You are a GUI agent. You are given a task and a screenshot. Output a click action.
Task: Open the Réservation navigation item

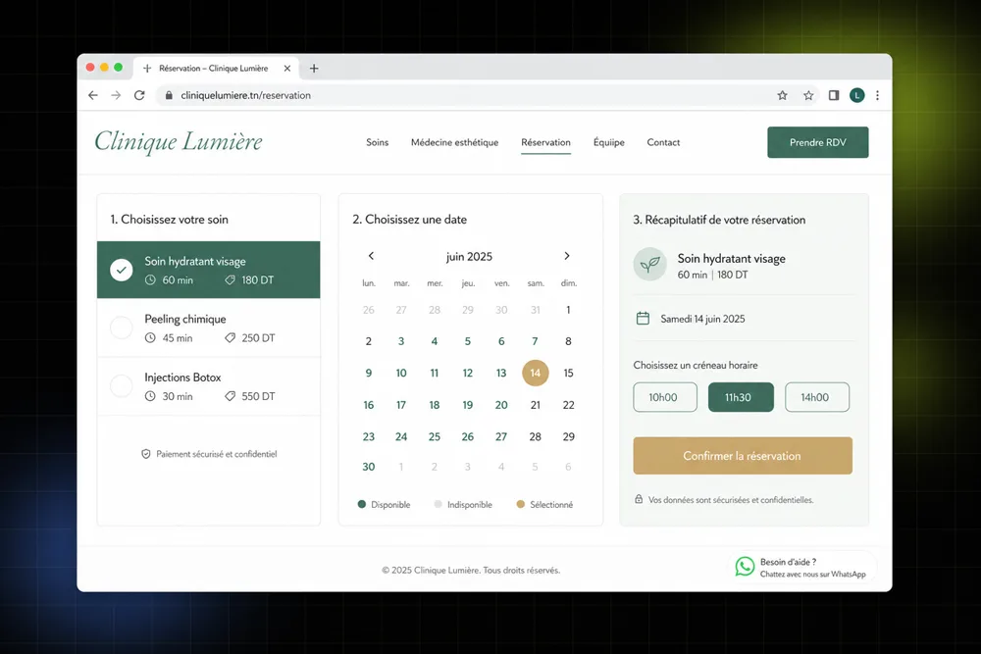tap(545, 142)
